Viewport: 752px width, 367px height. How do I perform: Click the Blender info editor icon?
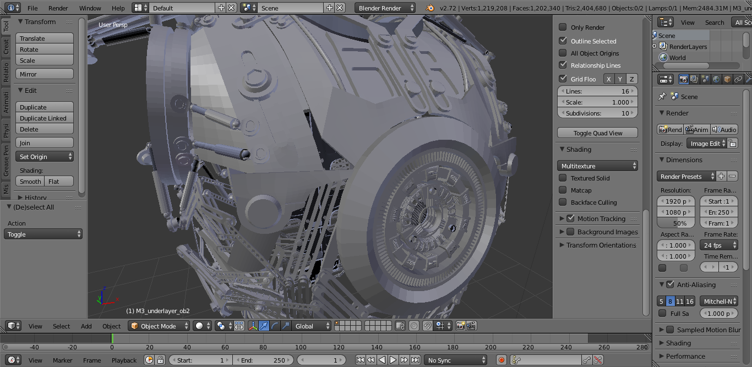click(x=14, y=8)
